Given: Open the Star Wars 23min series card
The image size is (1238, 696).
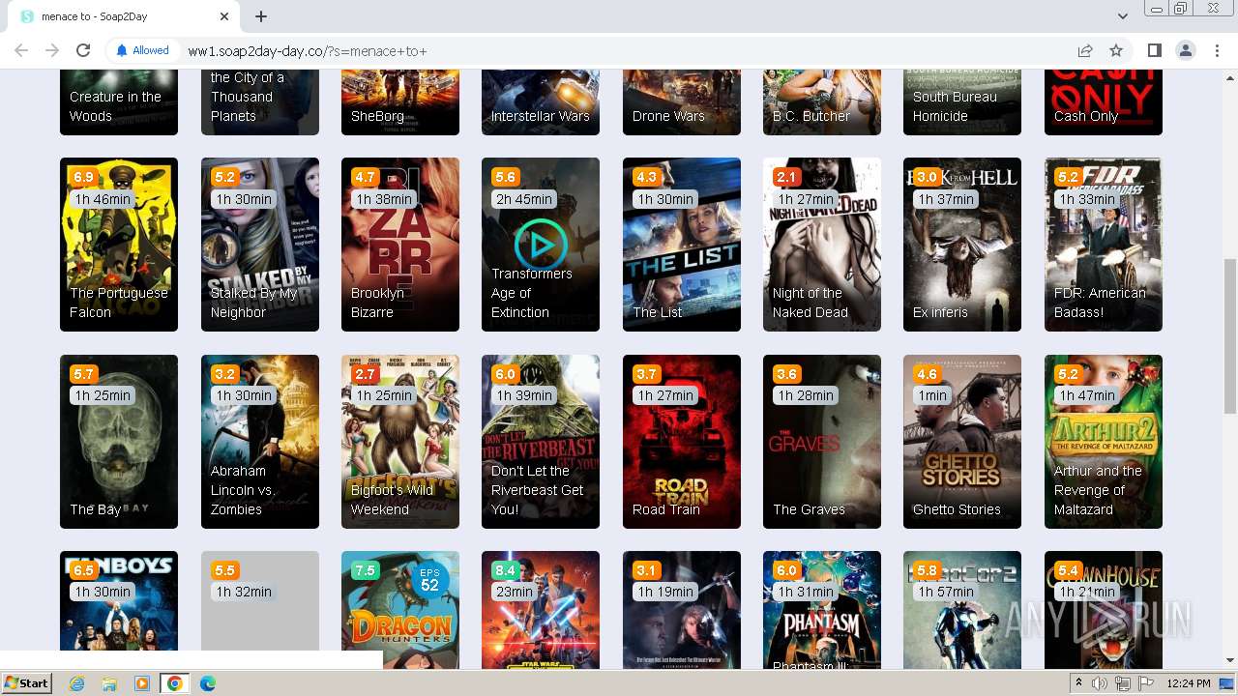Looking at the screenshot, I should tap(541, 609).
